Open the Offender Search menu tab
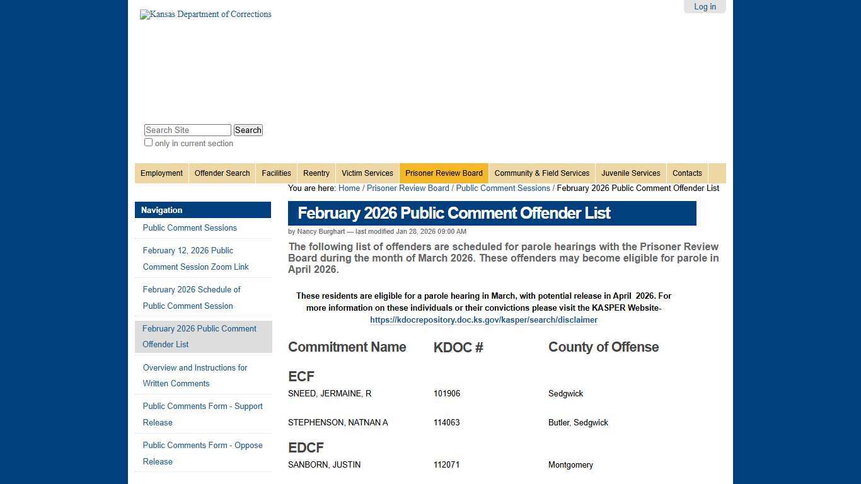 pyautogui.click(x=222, y=173)
